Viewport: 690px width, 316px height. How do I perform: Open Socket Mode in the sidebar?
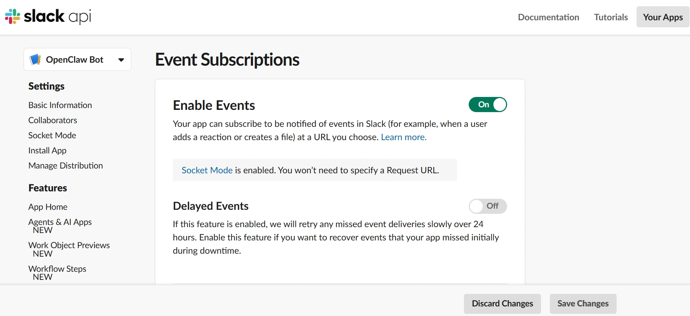(x=52, y=135)
